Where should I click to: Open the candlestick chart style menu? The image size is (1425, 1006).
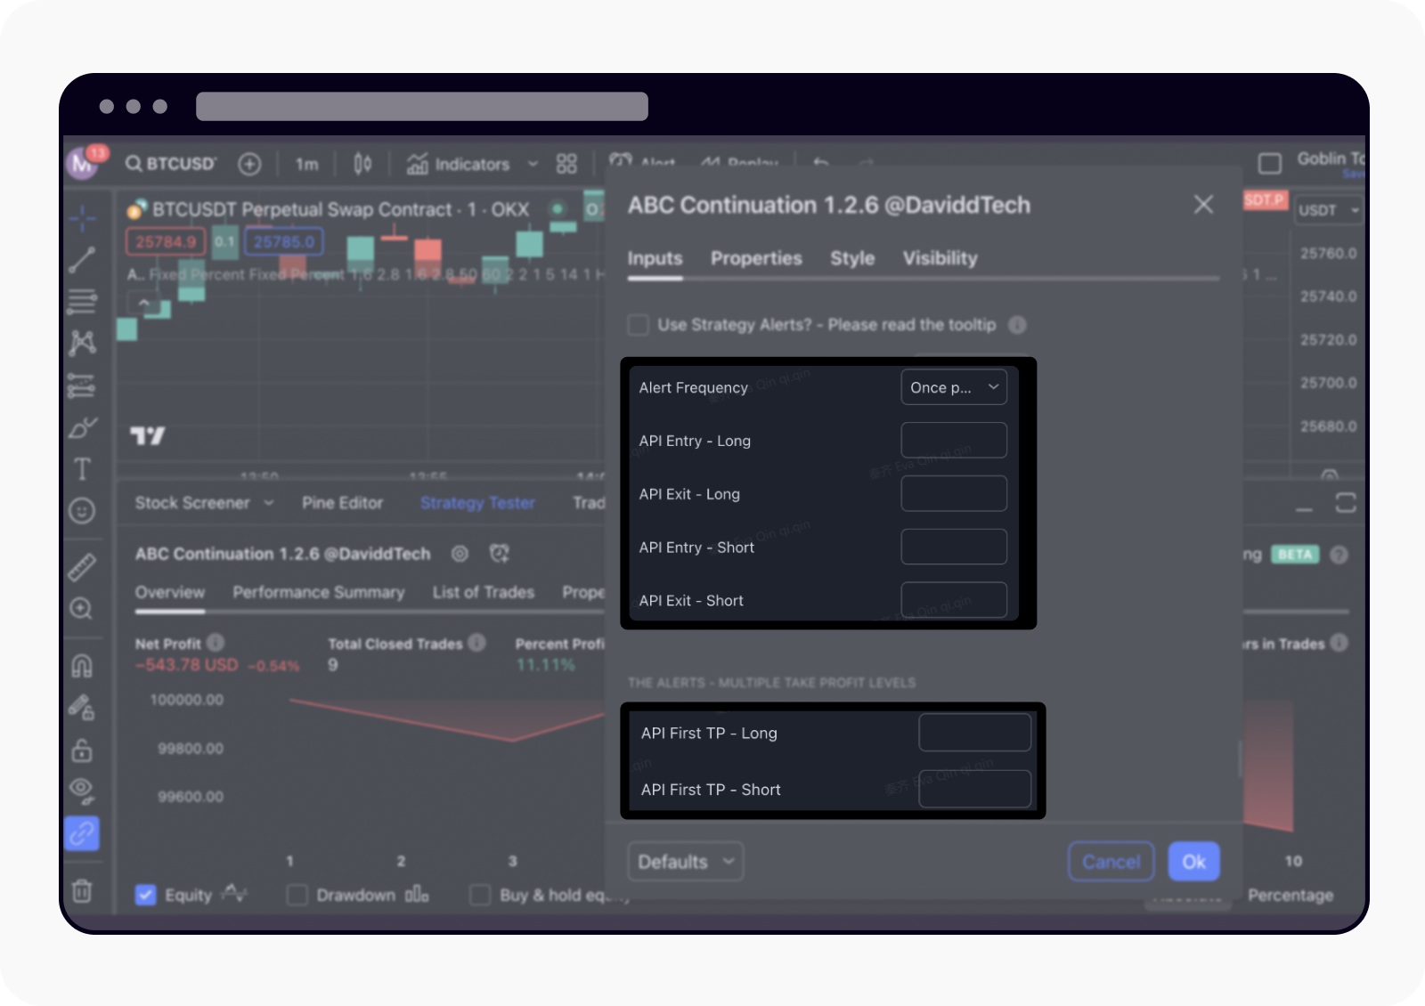pyautogui.click(x=362, y=164)
